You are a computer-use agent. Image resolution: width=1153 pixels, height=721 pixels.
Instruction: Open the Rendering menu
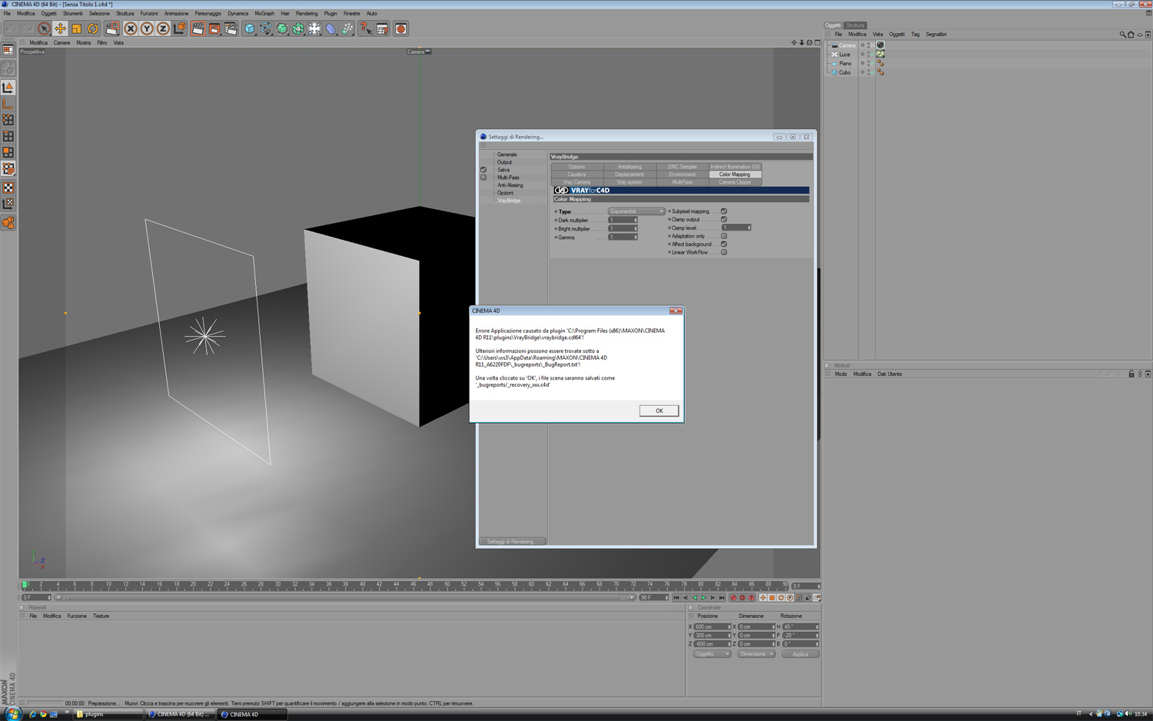click(306, 13)
